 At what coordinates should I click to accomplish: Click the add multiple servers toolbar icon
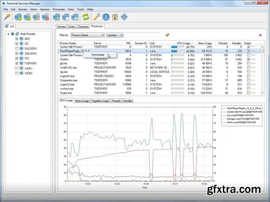coord(27,17)
